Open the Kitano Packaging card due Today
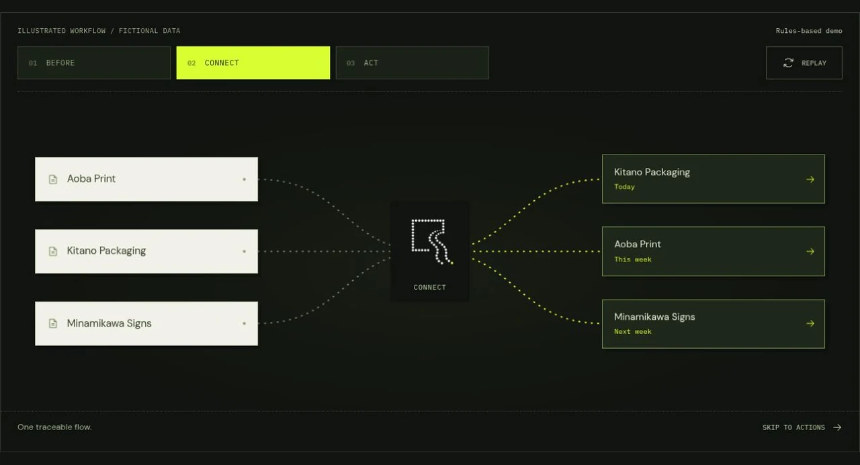The image size is (860, 465). (x=714, y=179)
